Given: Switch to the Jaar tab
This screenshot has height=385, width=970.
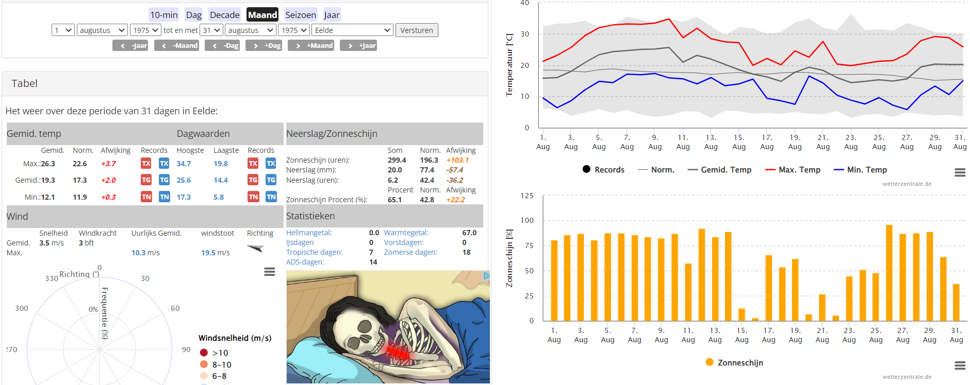Looking at the screenshot, I should pyautogui.click(x=332, y=15).
